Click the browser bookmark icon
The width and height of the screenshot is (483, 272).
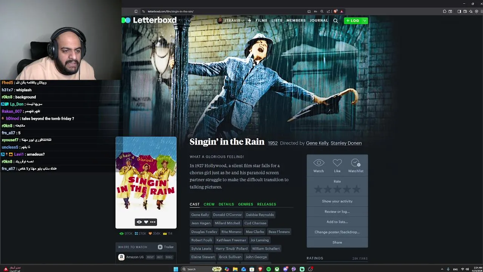(x=136, y=11)
